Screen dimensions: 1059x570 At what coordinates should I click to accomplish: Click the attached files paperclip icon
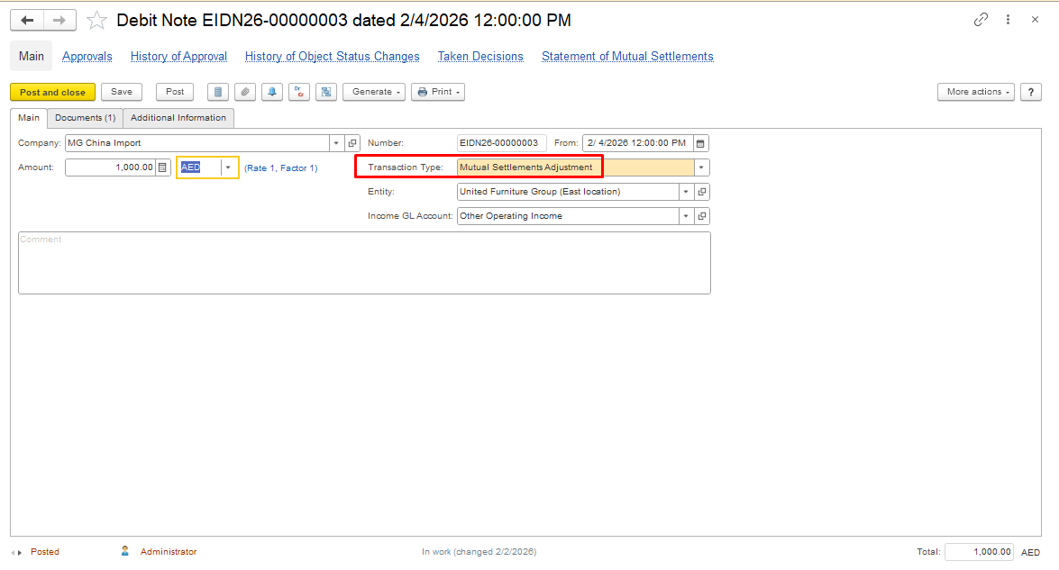click(x=244, y=92)
